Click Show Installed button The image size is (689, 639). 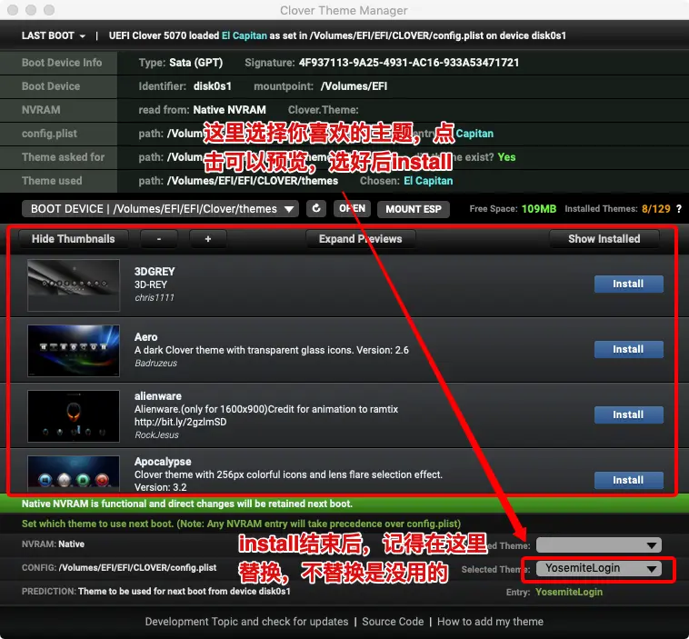pyautogui.click(x=604, y=239)
